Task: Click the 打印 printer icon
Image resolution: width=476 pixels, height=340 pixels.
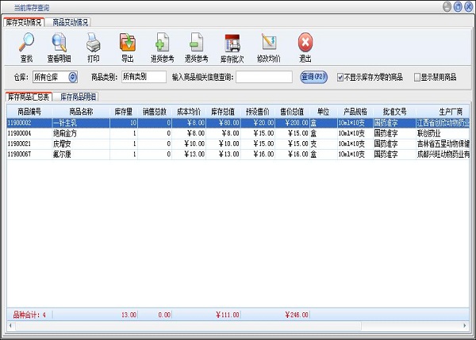Action: [x=93, y=43]
